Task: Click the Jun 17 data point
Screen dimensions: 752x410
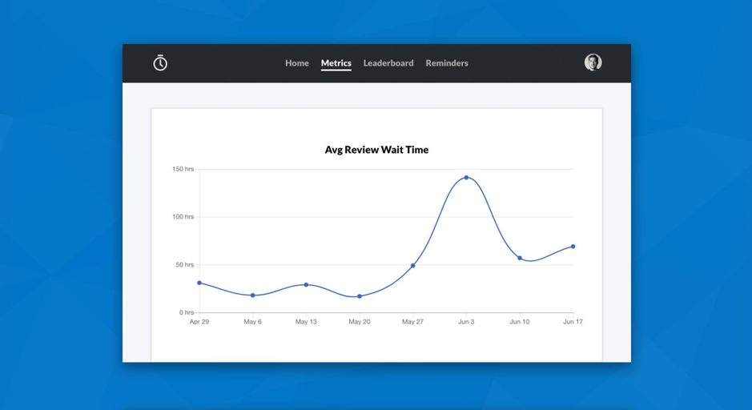Action: (573, 247)
